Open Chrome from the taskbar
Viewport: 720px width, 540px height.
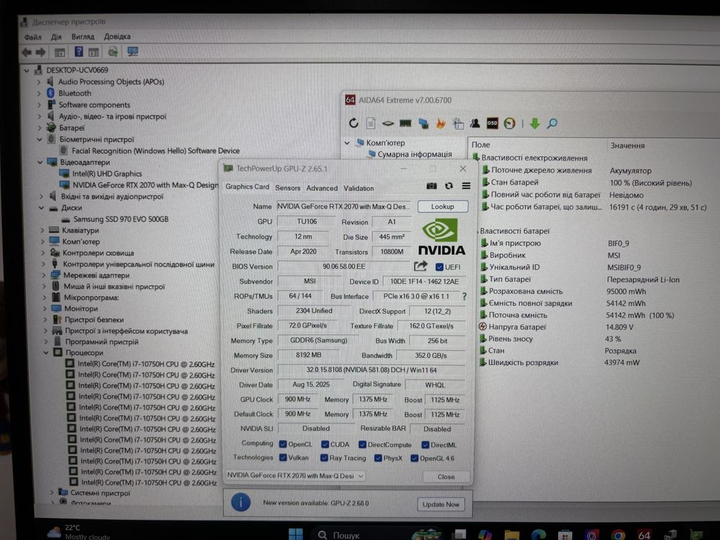[618, 534]
